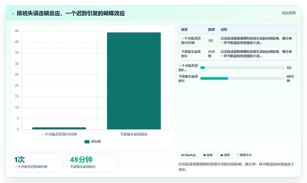This screenshot has width=307, height=183.
Task: Click the 45分钟 table data cell
Action: 212,54
